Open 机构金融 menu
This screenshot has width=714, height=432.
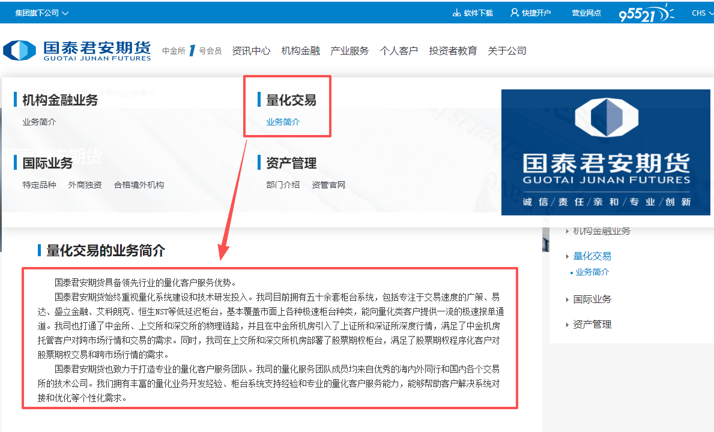pyautogui.click(x=300, y=51)
